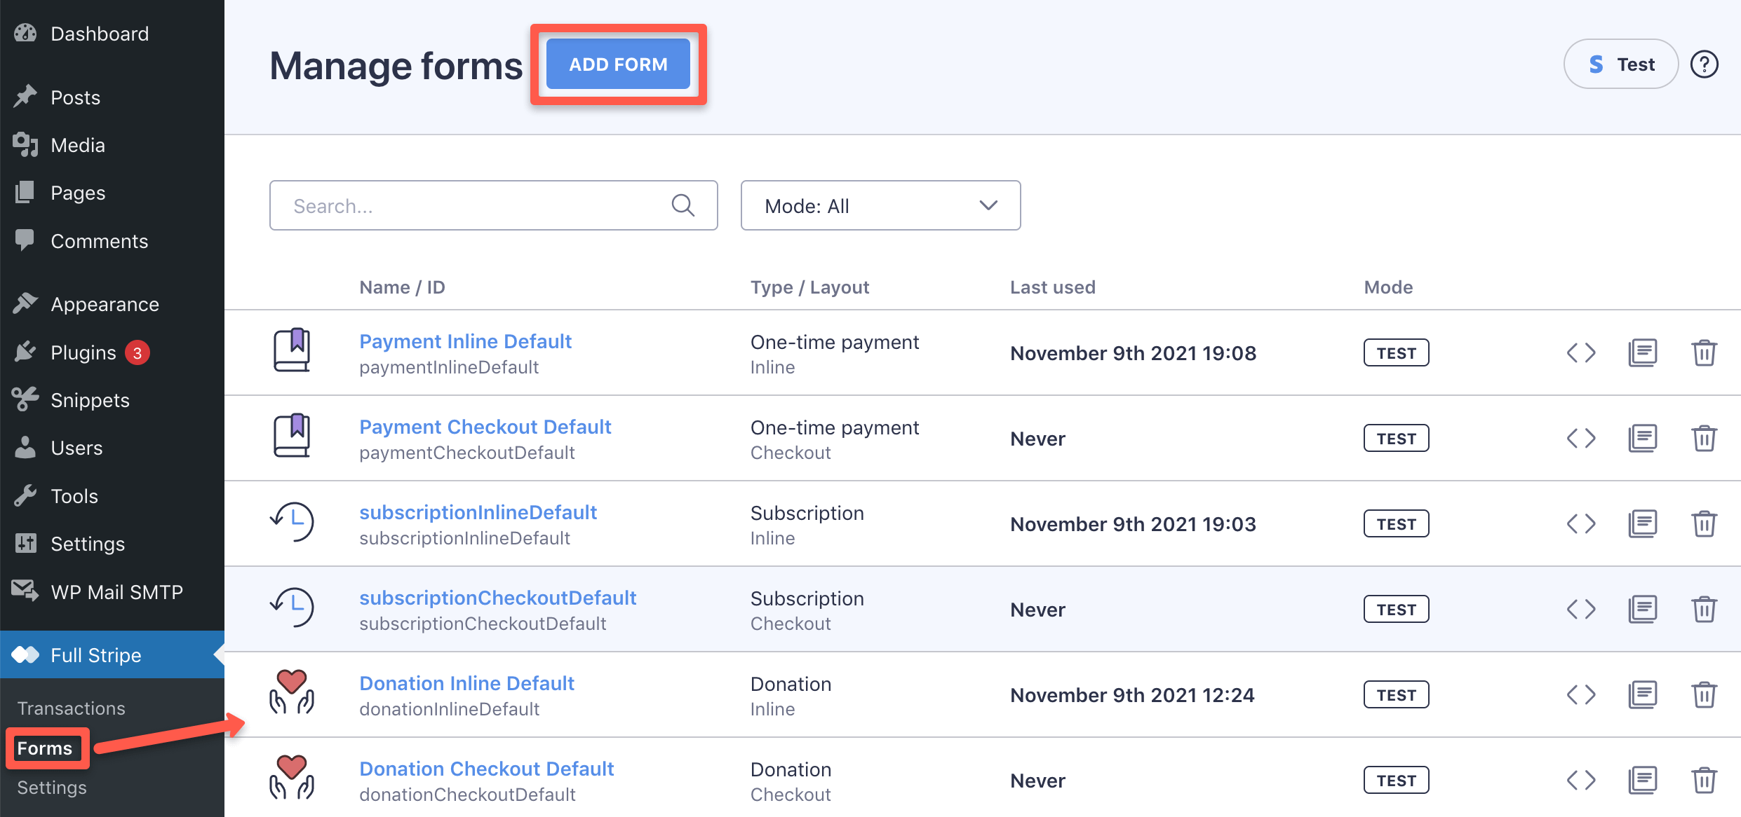Delete Payment Checkout Default via trash icon
The image size is (1741, 817).
coord(1705,438)
